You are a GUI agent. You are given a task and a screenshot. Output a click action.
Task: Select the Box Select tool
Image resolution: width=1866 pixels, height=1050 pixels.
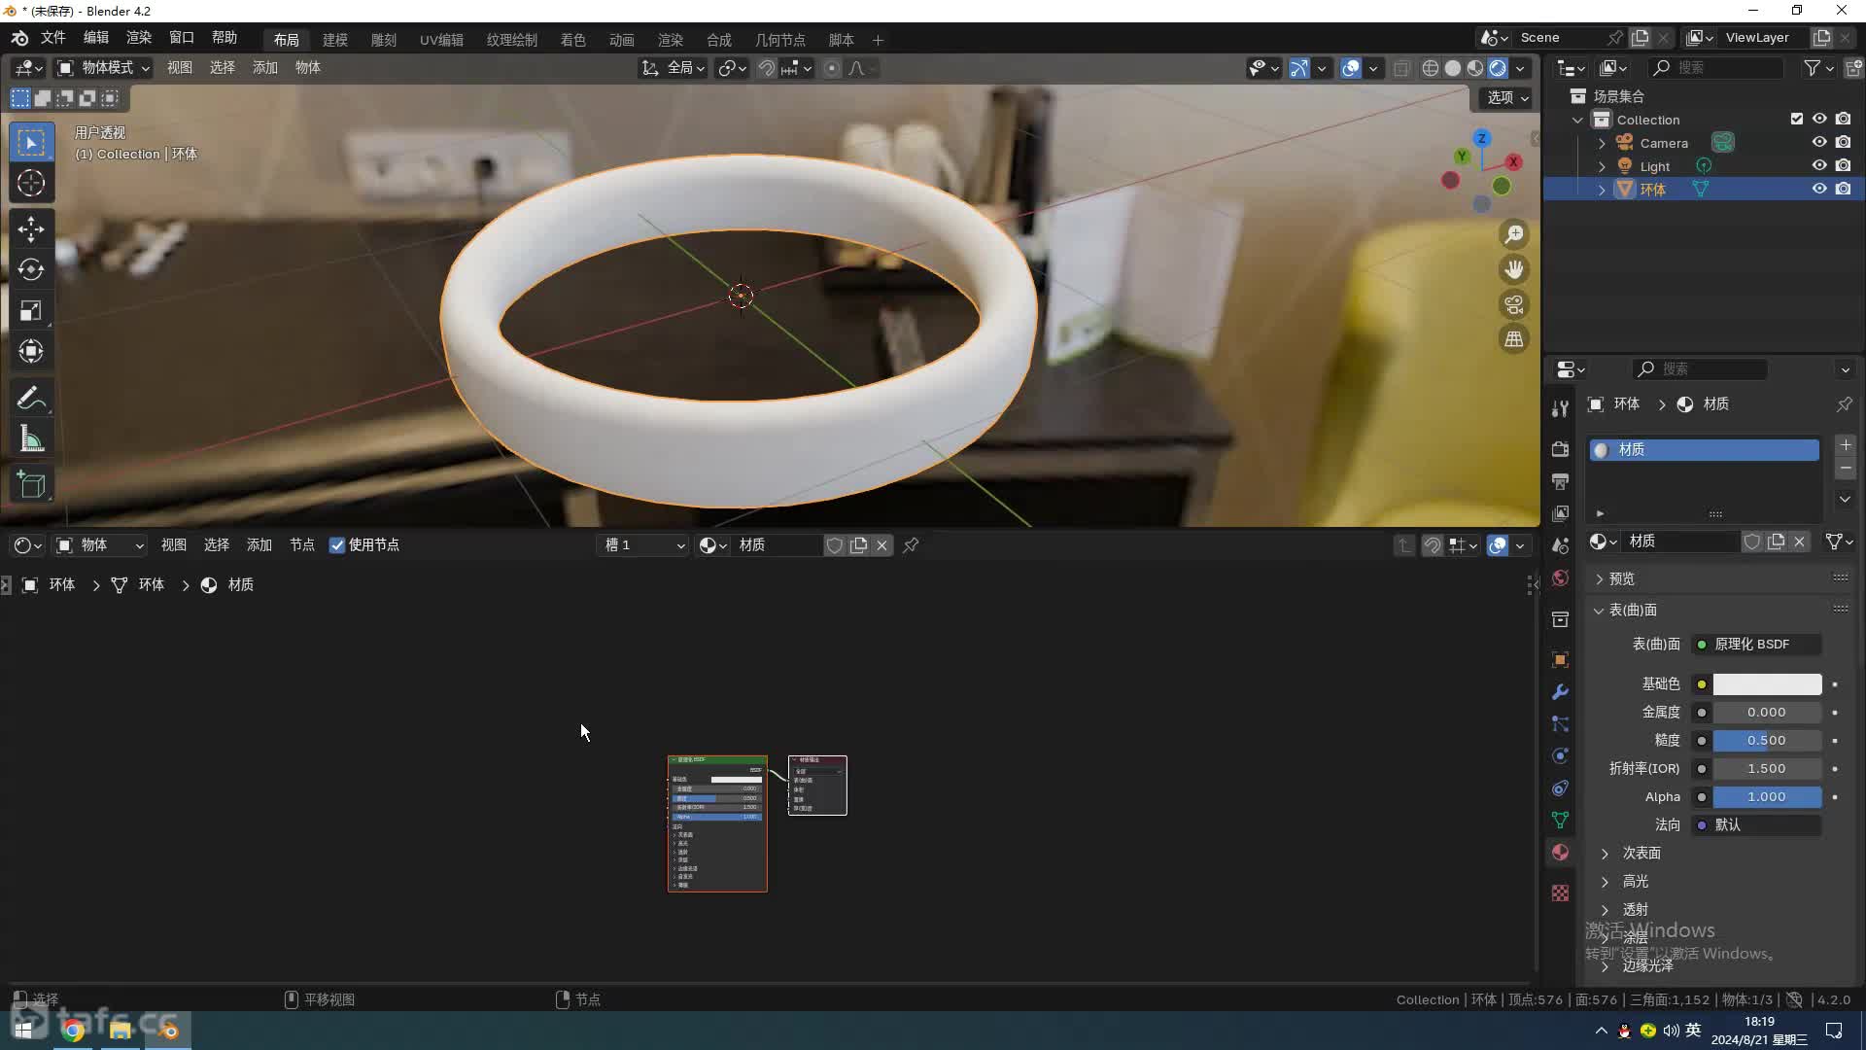pos(31,142)
